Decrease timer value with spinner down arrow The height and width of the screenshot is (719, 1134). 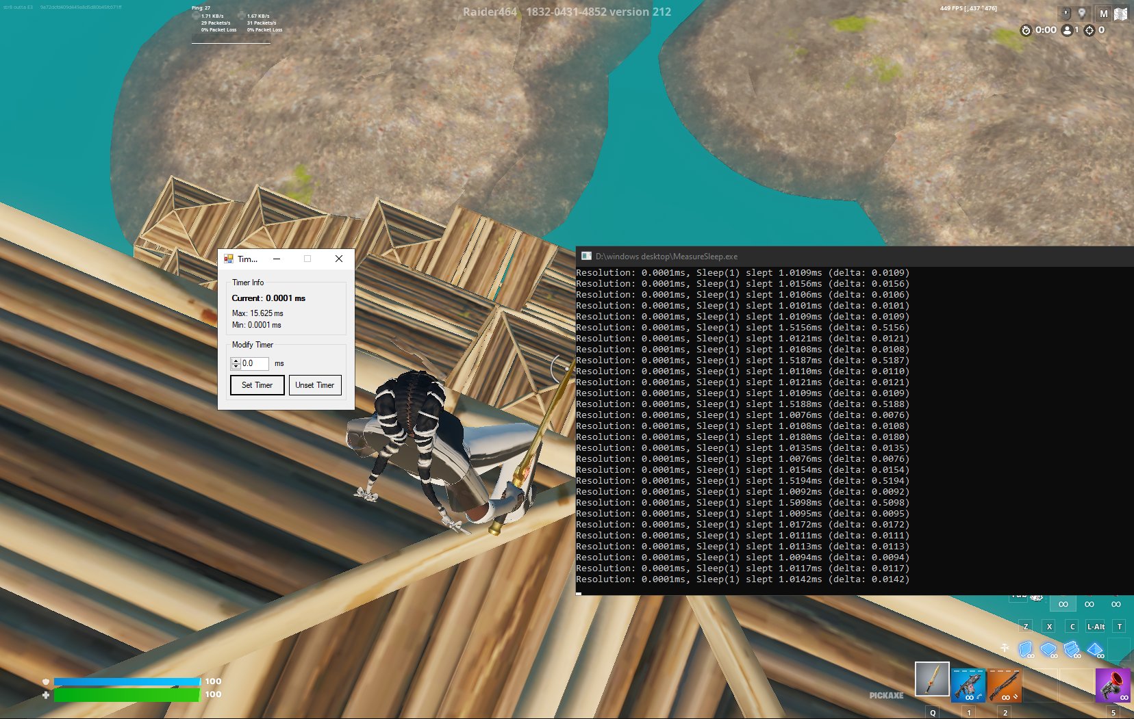click(236, 367)
